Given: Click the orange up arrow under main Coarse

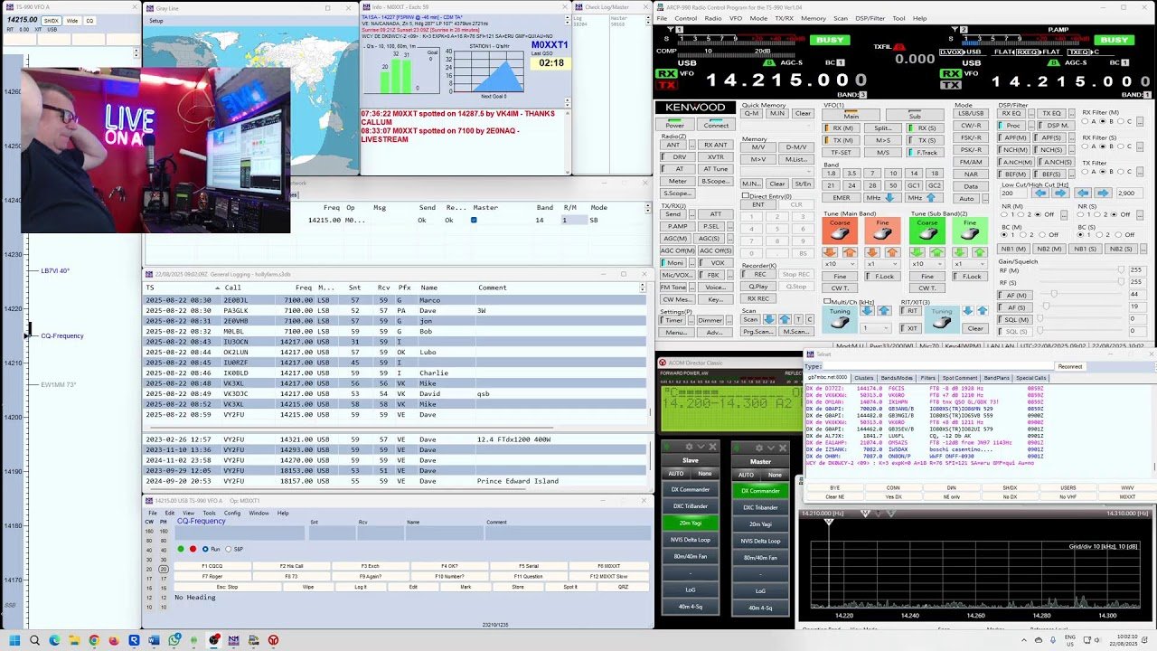Looking at the screenshot, I should coord(848,252).
